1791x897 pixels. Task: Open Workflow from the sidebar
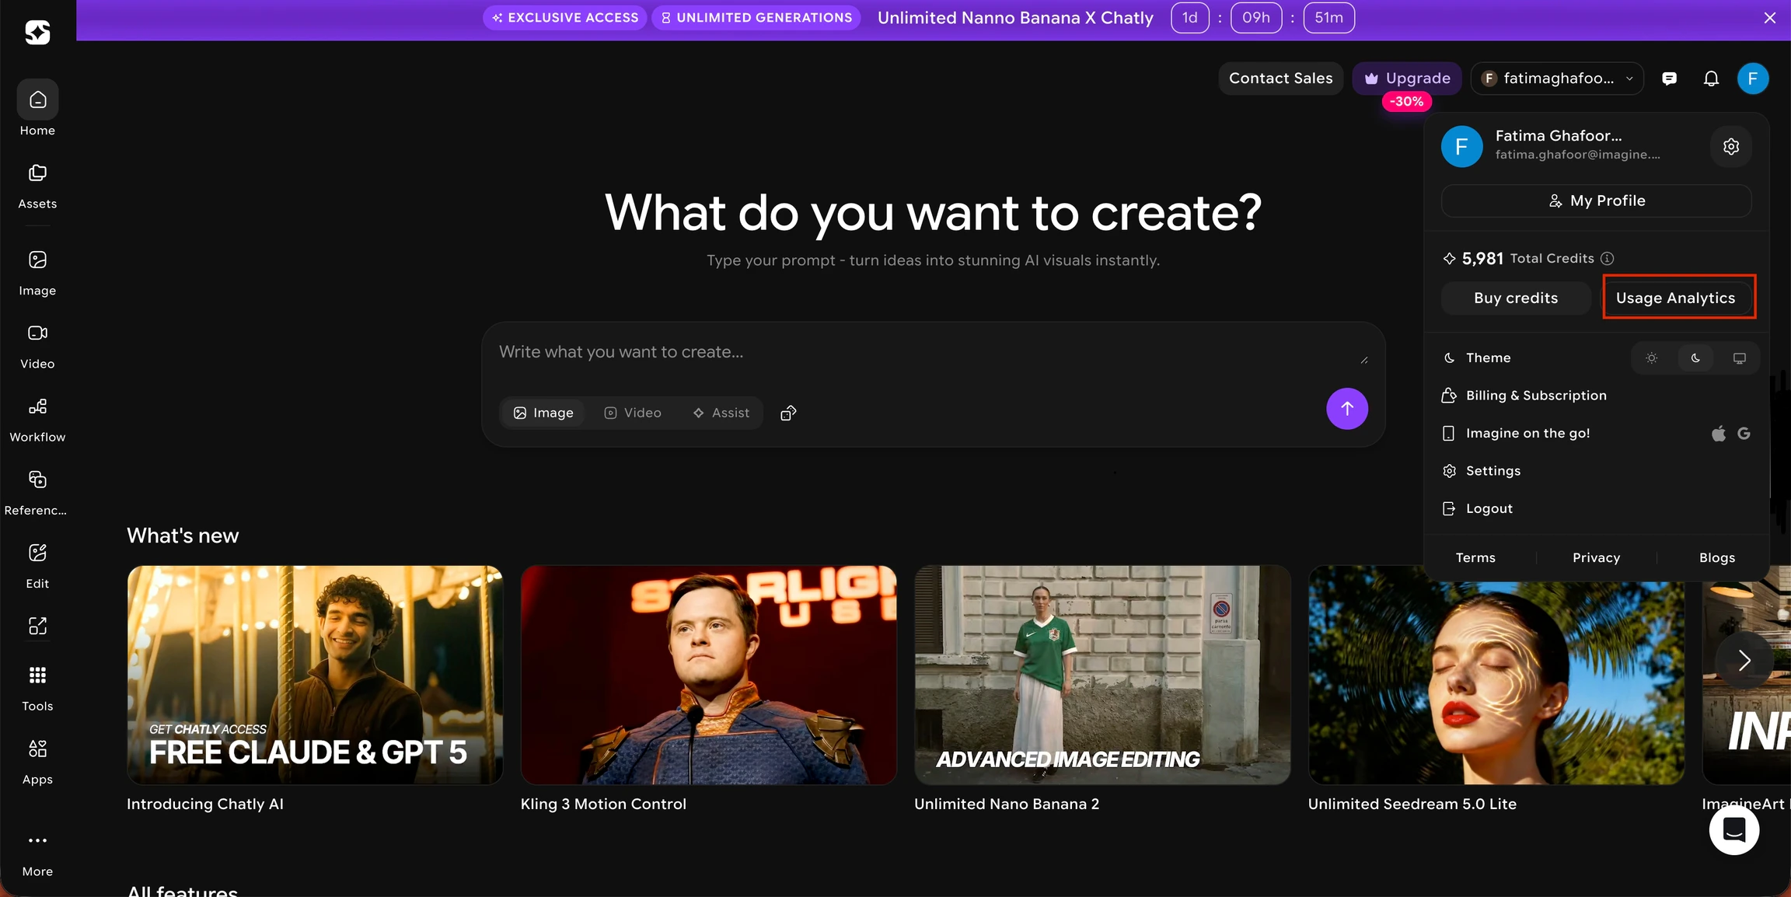(x=37, y=420)
